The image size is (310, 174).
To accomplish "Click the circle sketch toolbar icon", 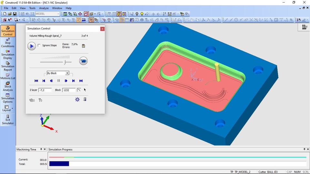I will coord(236,20).
